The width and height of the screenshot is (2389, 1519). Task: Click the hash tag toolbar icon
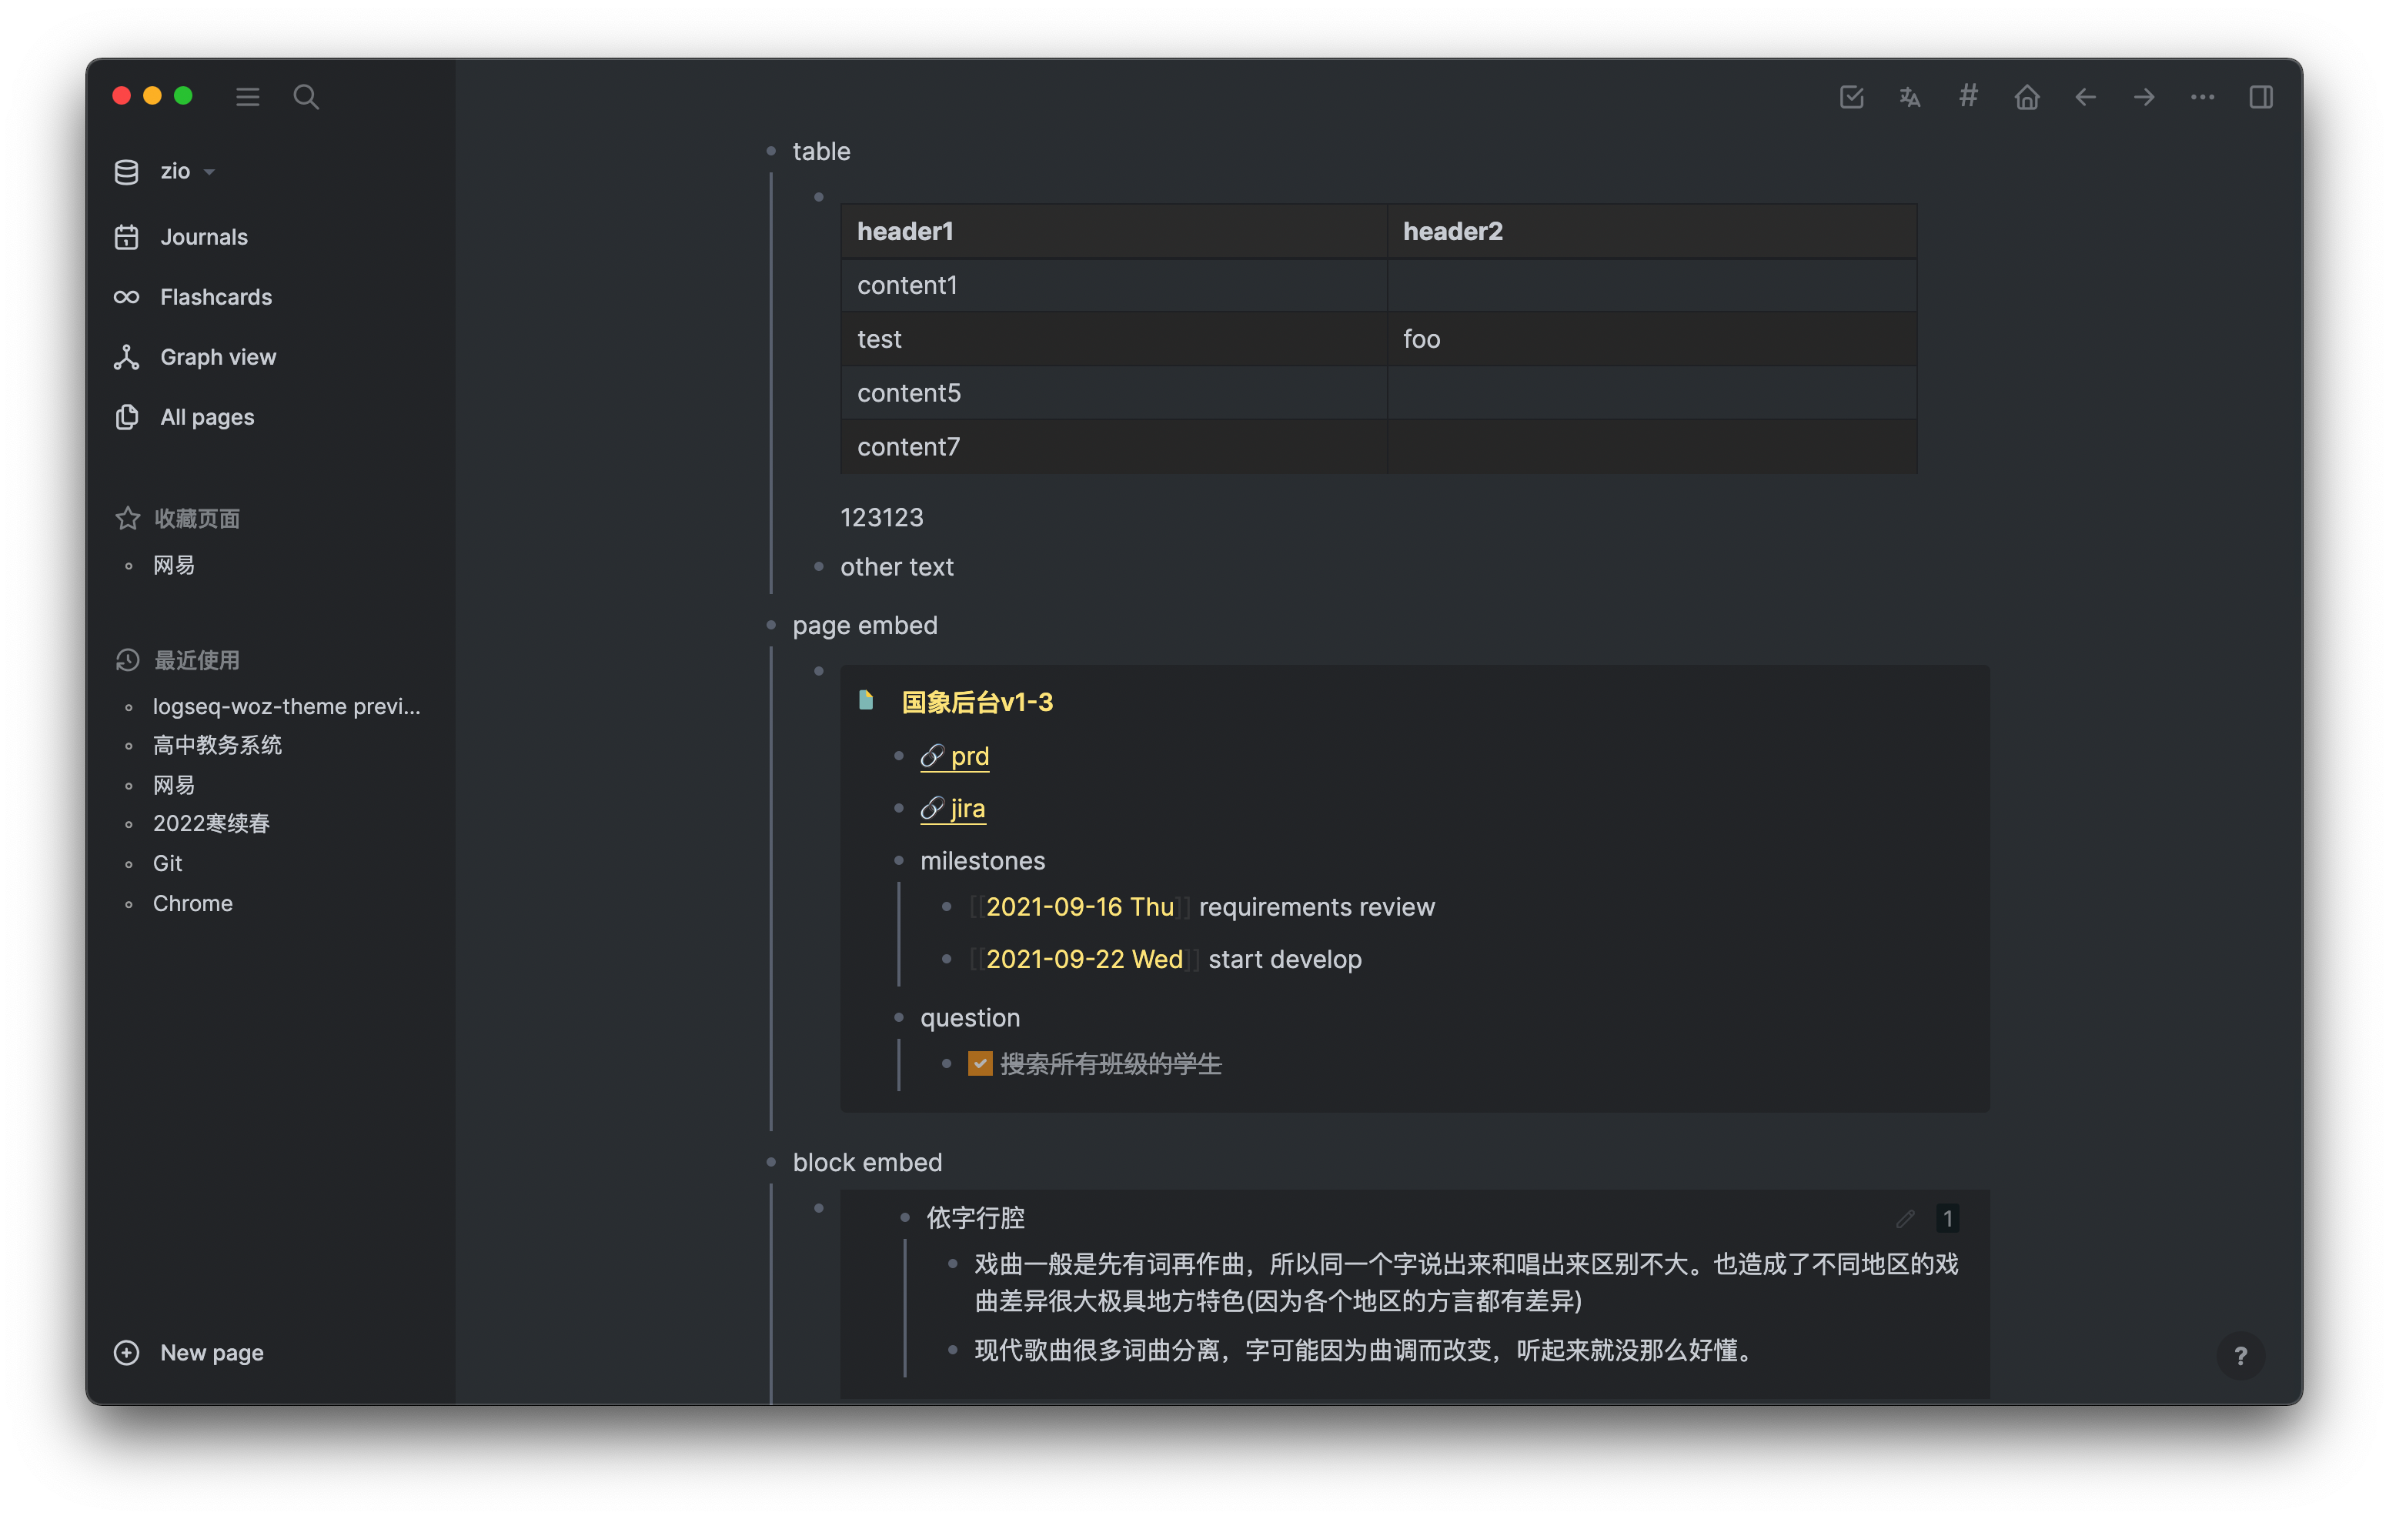point(1968,96)
